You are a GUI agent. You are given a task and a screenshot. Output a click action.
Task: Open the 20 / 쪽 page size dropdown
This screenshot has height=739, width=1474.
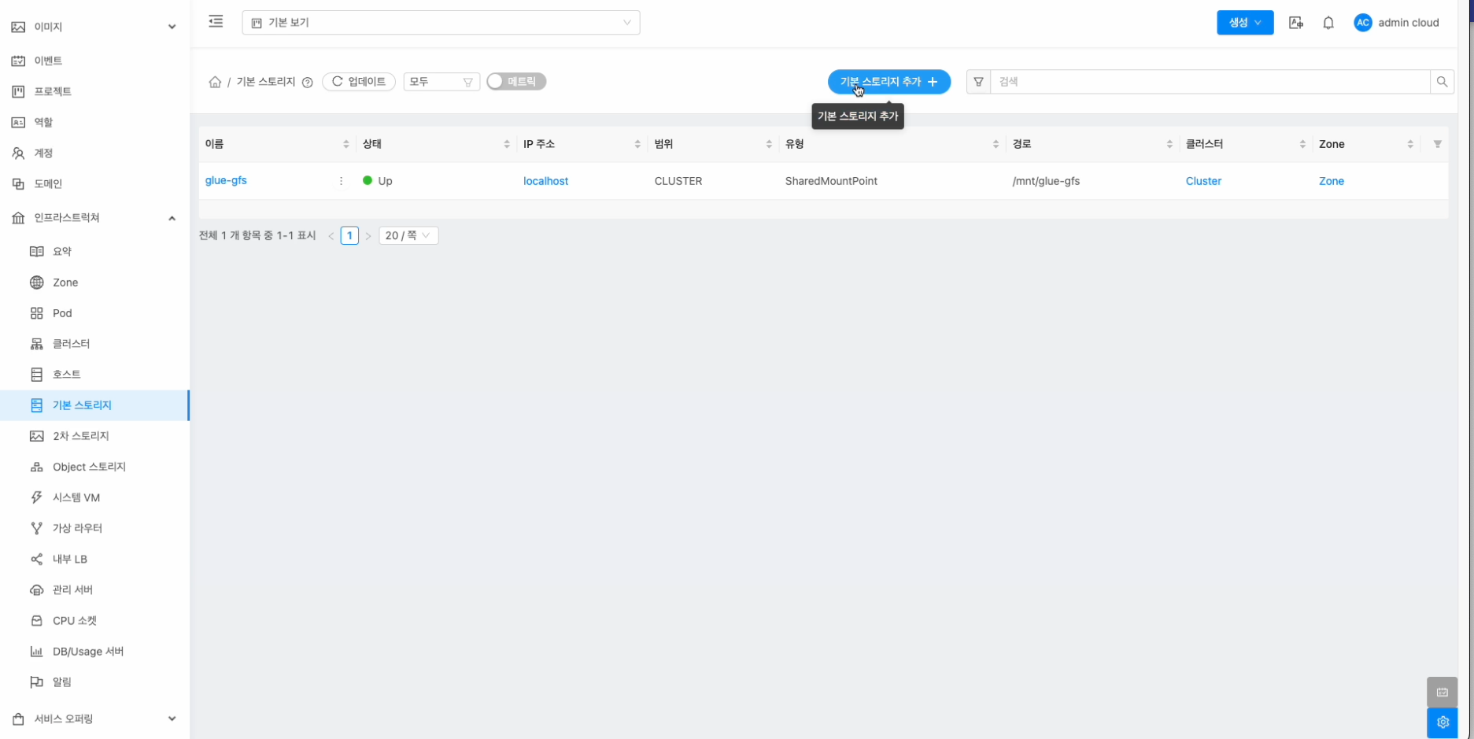(408, 235)
